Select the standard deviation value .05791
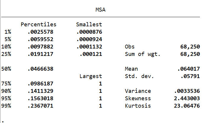This screenshot has height=123, width=223. 190,76
